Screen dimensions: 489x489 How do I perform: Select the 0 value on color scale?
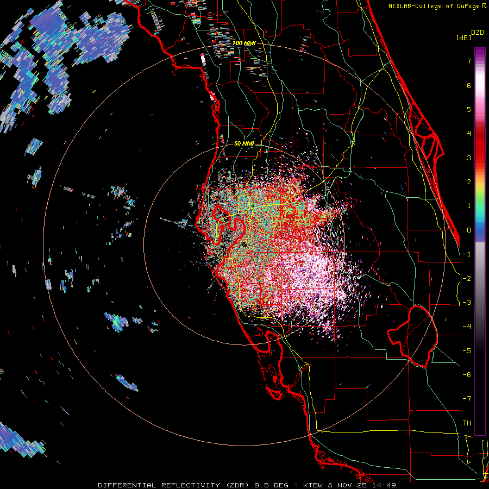469,230
